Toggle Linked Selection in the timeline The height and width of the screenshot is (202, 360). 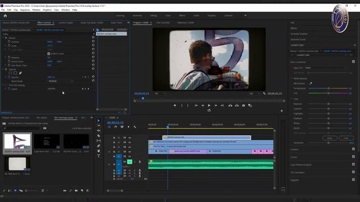coord(122,127)
